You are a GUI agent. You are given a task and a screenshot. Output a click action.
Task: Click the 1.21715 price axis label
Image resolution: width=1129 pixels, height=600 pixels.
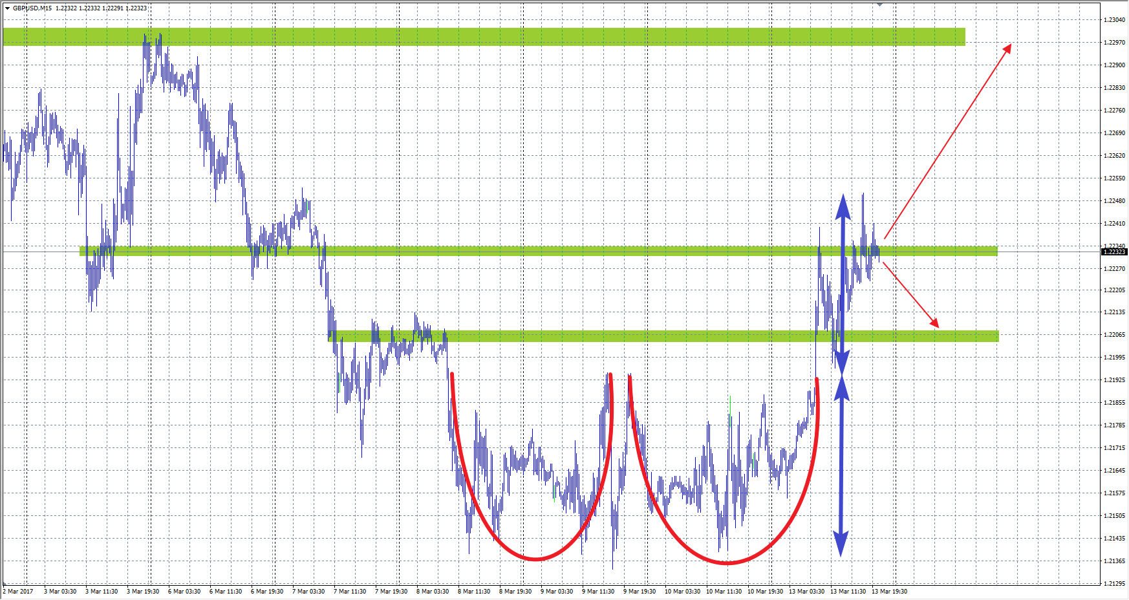(1115, 448)
